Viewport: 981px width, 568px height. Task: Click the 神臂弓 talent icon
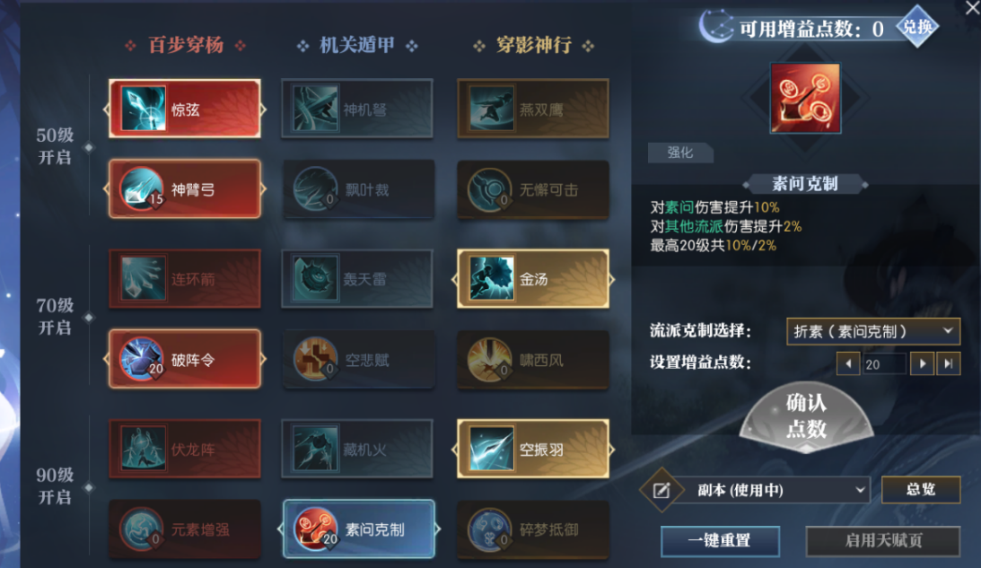[x=142, y=188]
